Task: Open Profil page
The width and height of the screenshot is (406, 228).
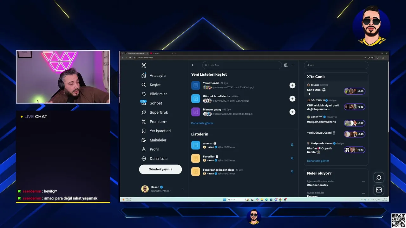Action: [x=150, y=149]
